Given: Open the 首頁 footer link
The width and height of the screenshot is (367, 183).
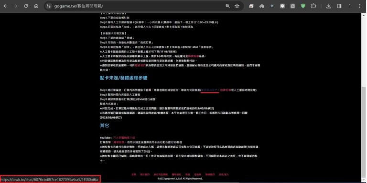Looking at the screenshot, I should pos(134,174).
